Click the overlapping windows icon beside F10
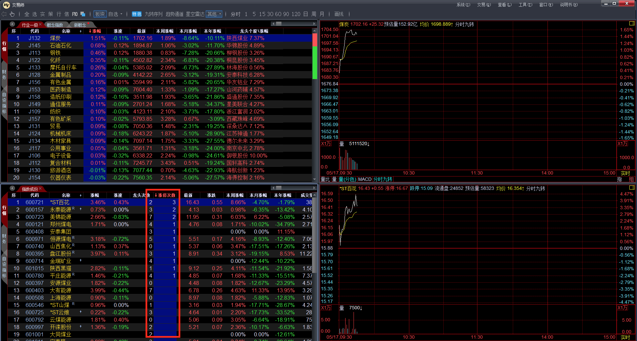637x341 pixels. [83, 14]
